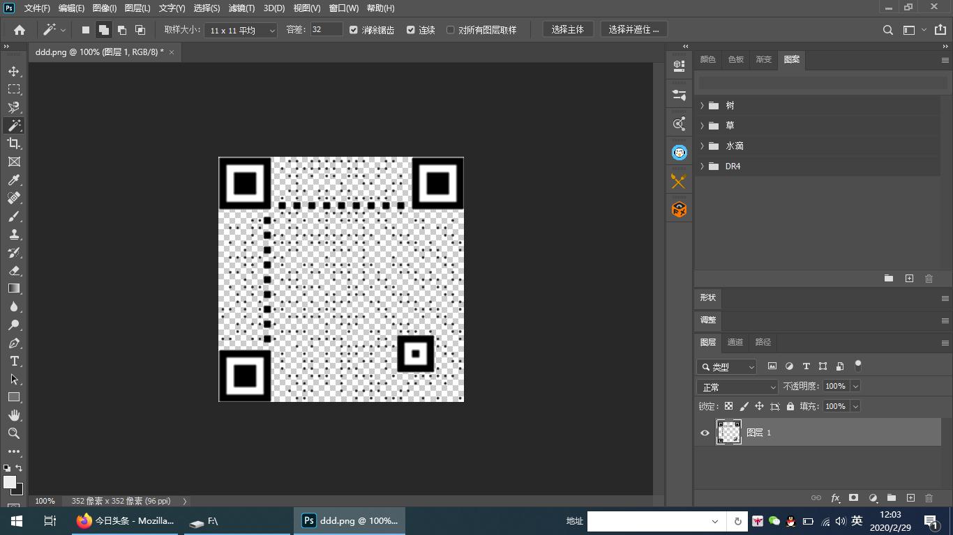
Task: Open the layer blend mode 正常 dropdown
Action: pyautogui.click(x=737, y=387)
